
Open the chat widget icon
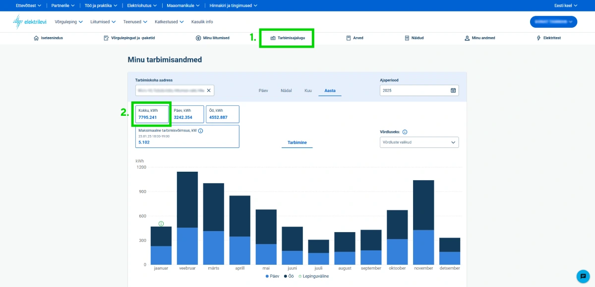coord(583,276)
